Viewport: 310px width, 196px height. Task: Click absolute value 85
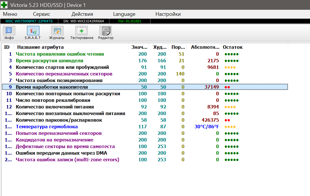[x=216, y=113]
